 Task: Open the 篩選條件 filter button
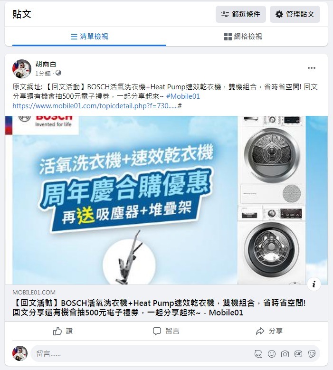tap(240, 14)
